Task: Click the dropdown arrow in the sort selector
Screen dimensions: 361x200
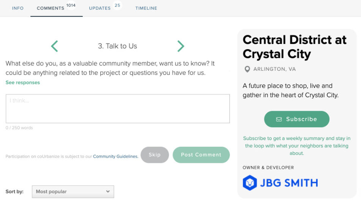Action: 108,191
